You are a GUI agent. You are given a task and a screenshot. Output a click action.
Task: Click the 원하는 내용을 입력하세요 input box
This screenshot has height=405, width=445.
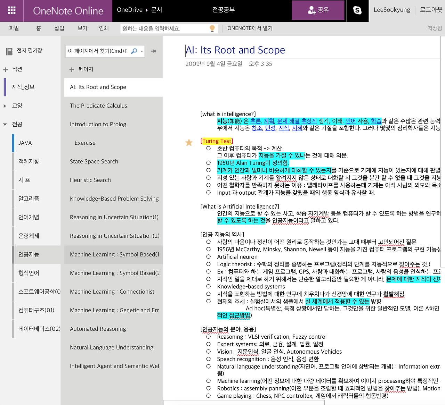tap(163, 28)
